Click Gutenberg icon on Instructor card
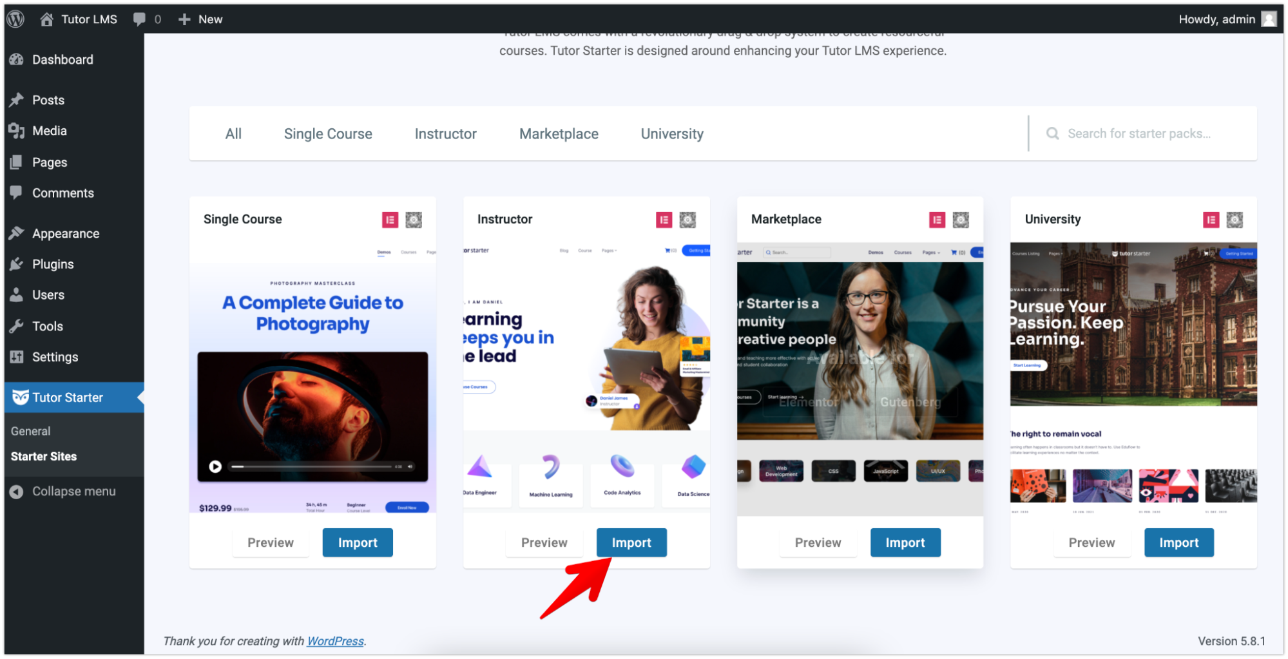This screenshot has width=1288, height=659. 687,220
